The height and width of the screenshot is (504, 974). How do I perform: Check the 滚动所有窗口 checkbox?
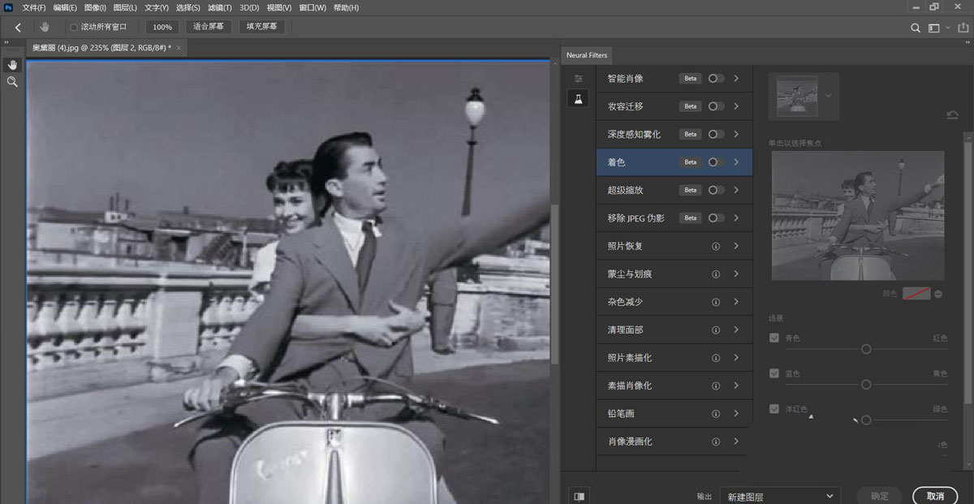tap(74, 28)
